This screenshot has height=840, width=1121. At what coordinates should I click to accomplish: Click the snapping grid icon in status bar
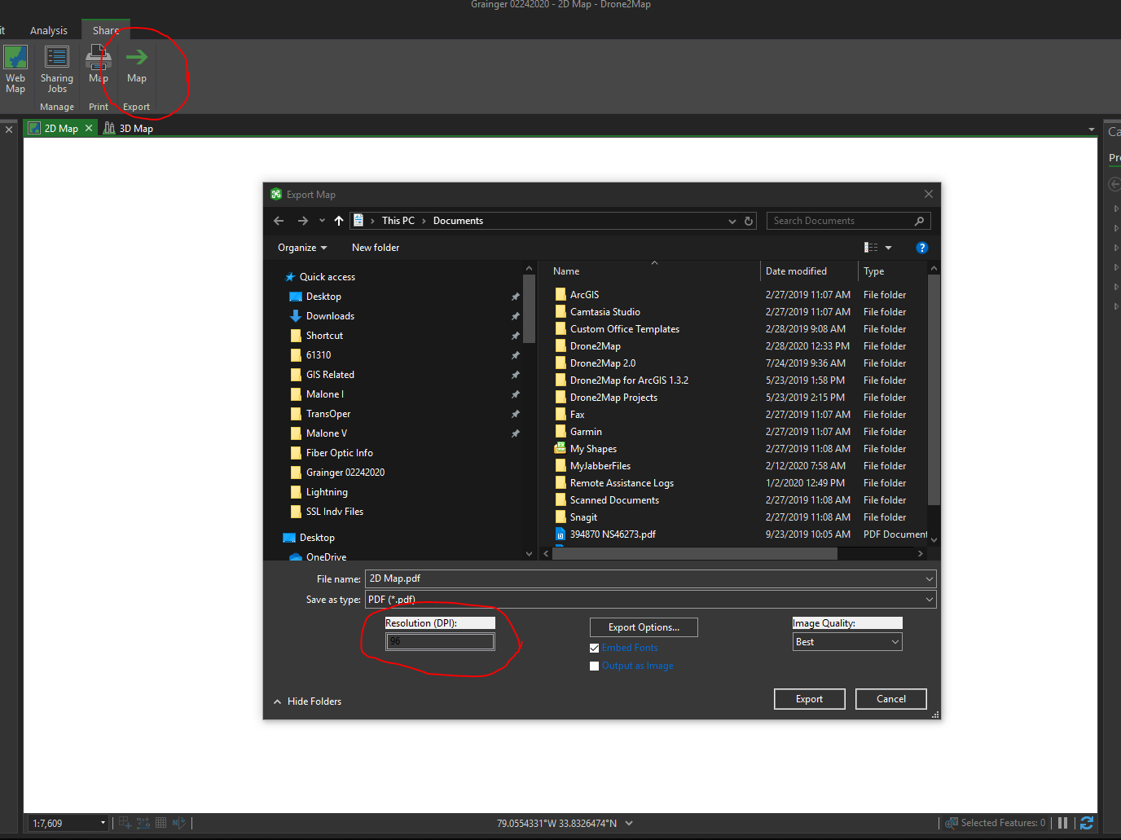[160, 822]
